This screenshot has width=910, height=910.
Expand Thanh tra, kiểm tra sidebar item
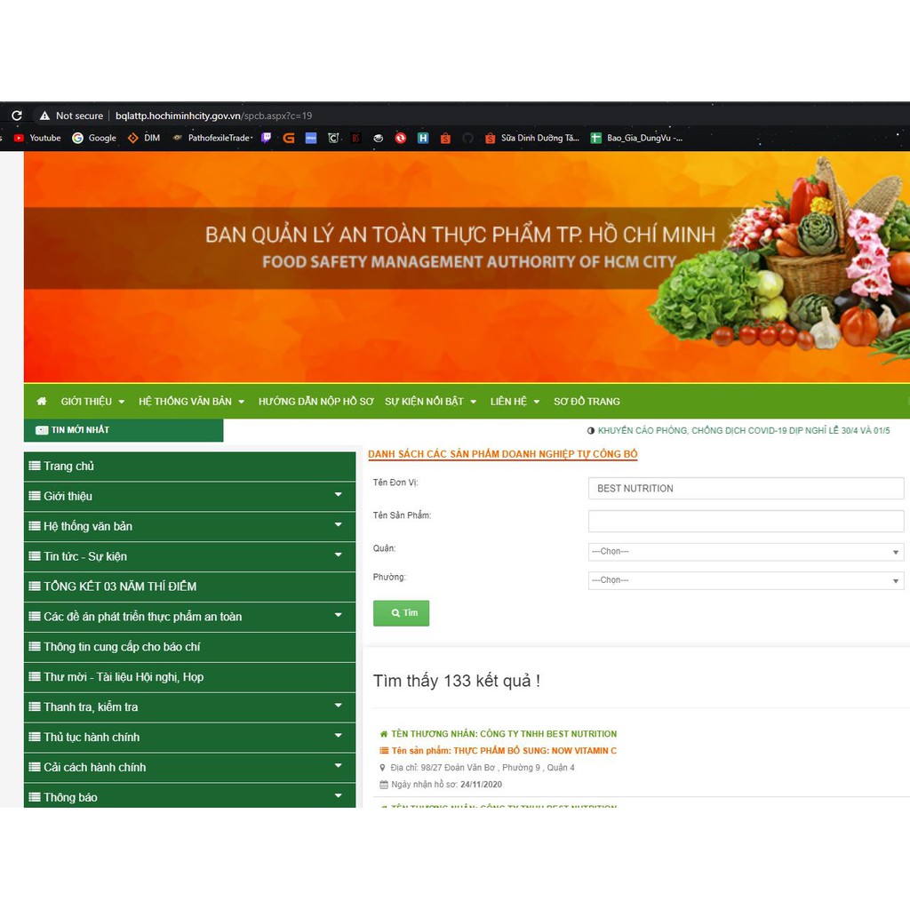338,706
